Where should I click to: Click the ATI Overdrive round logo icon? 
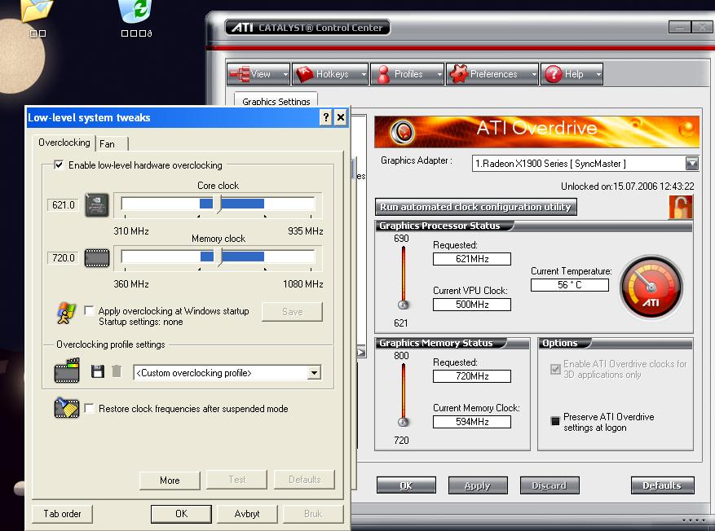(x=403, y=132)
